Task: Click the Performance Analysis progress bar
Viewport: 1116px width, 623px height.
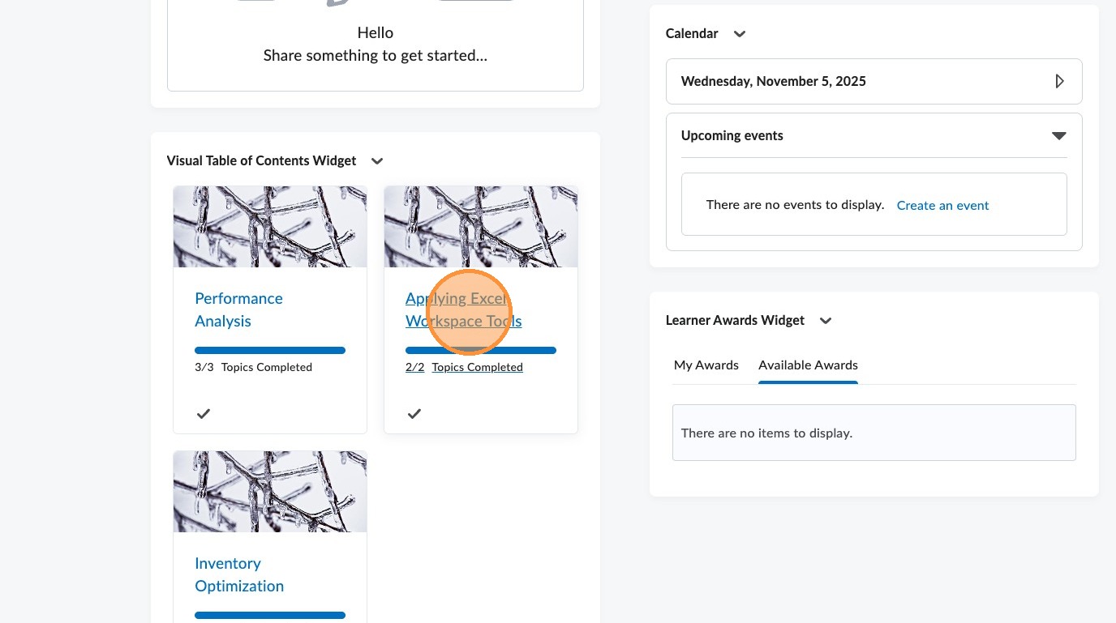Action: pyautogui.click(x=270, y=351)
